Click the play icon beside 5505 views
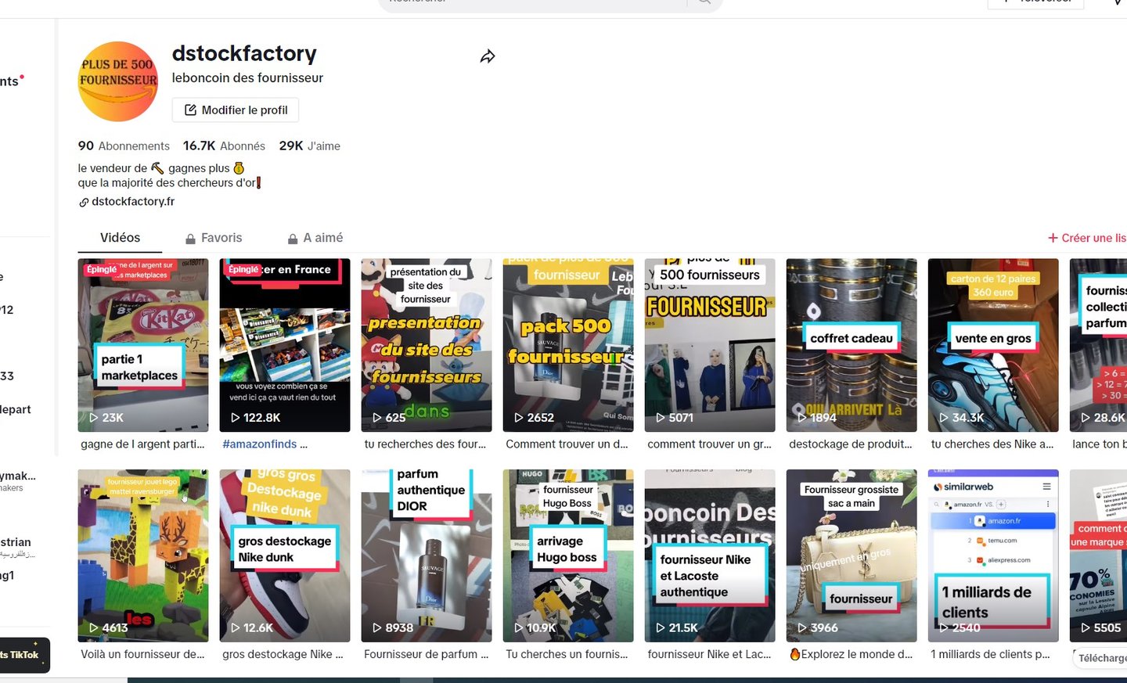1127x683 pixels. tap(1086, 627)
